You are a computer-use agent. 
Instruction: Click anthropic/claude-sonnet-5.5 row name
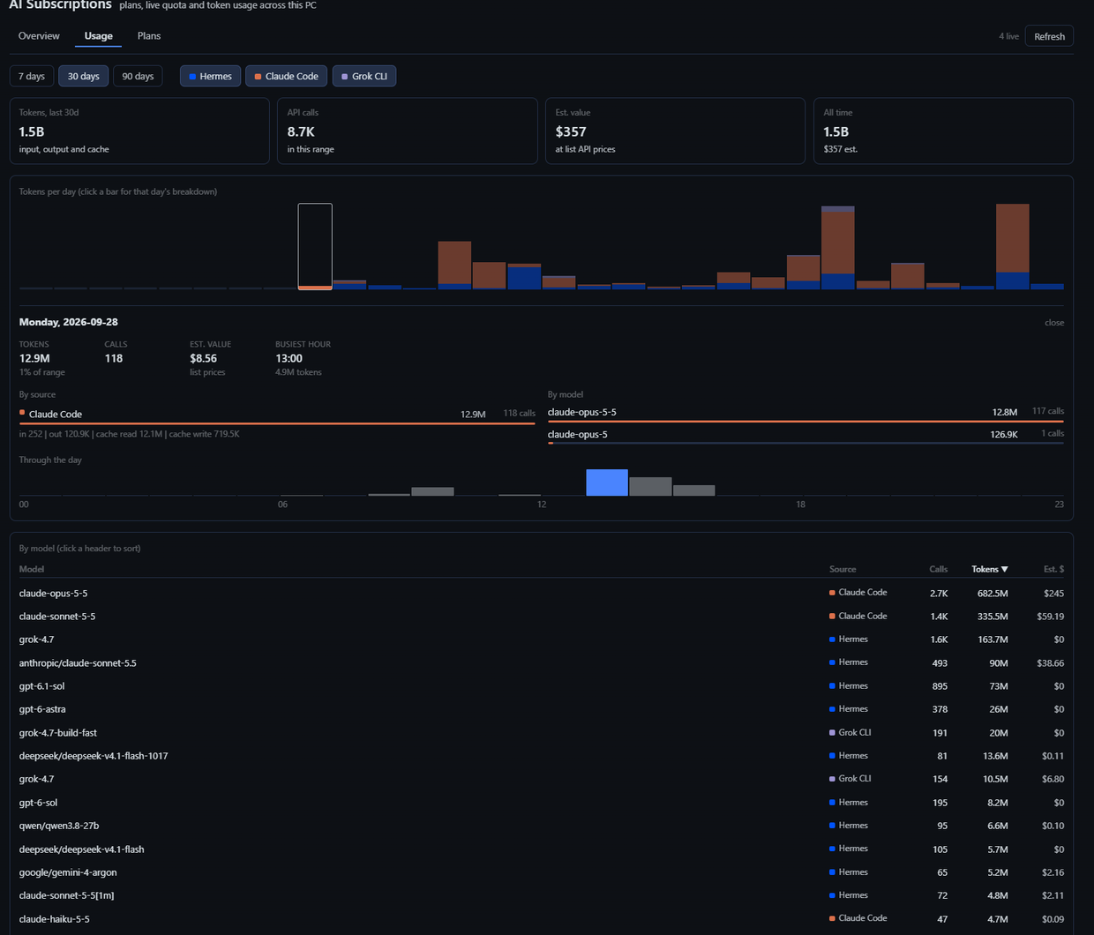click(78, 663)
